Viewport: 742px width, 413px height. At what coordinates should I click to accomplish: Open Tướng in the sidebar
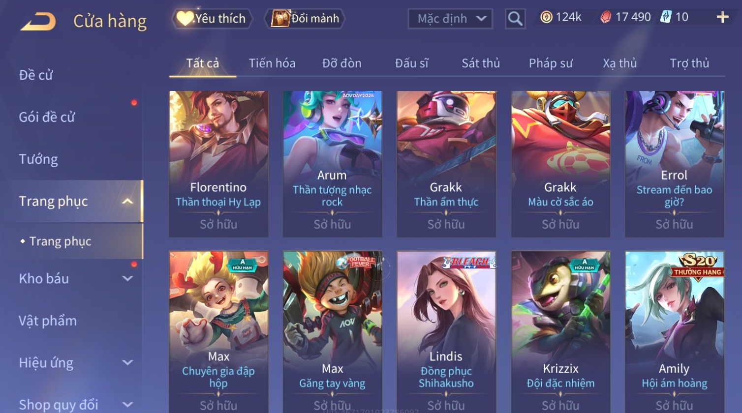click(38, 159)
